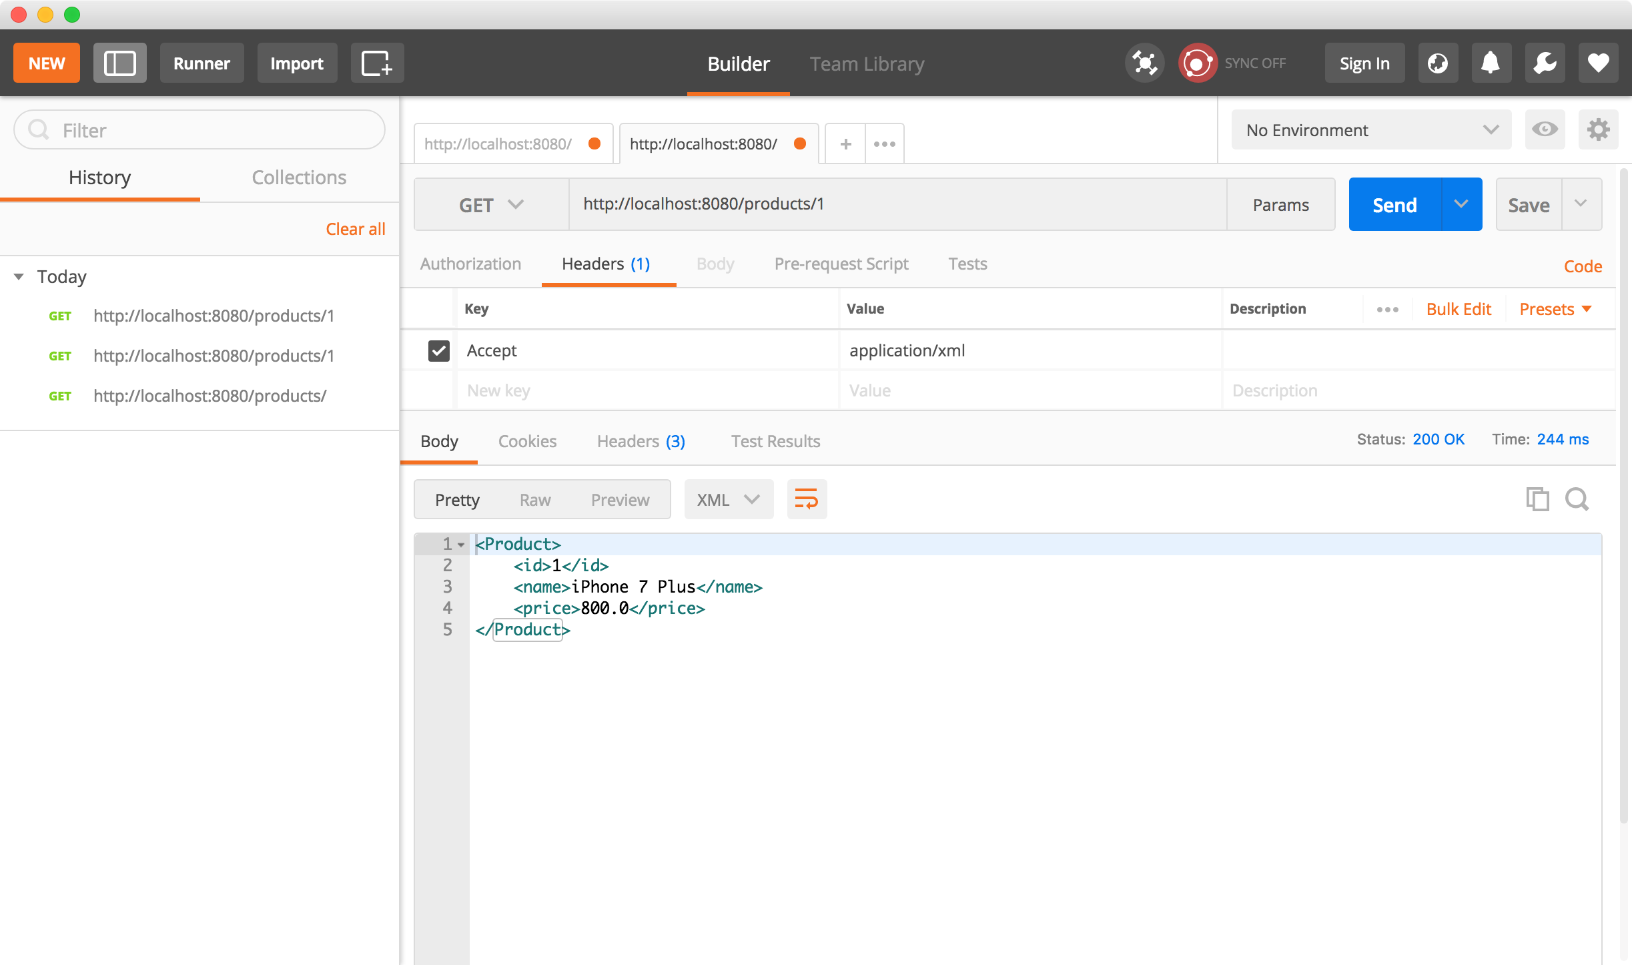Screen dimensions: 1632x965
Task: Toggle the sidebar layout icon
Action: (x=120, y=63)
